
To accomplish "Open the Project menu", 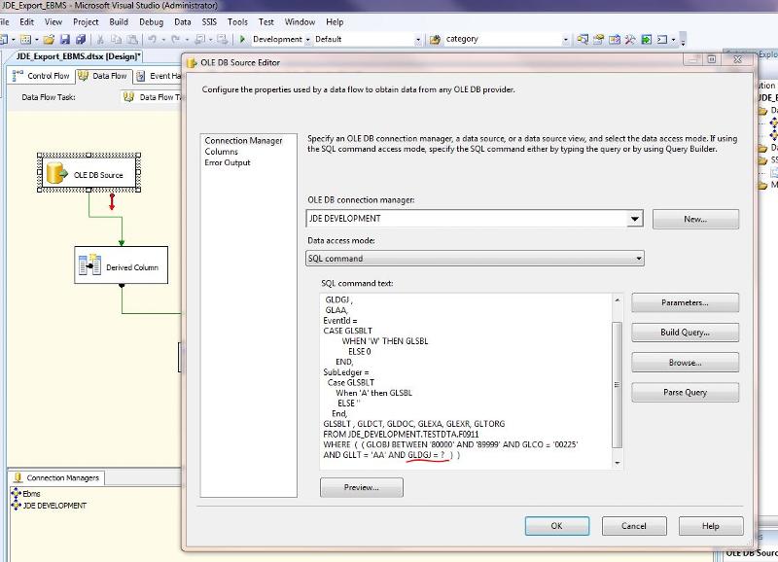I will coord(86,21).
